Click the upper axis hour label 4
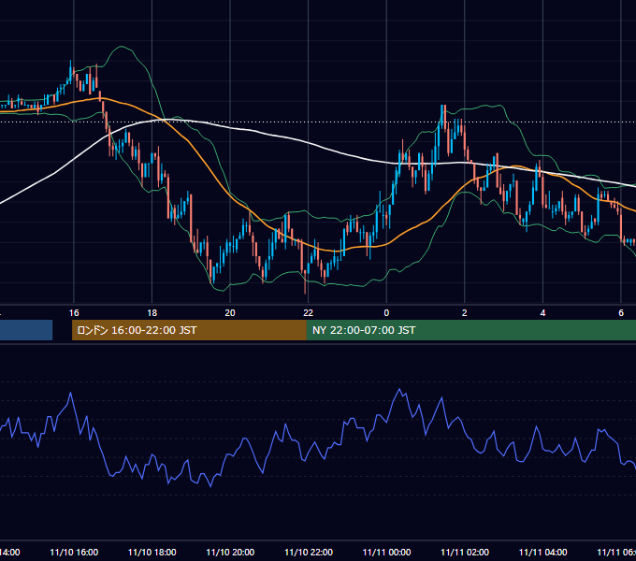This screenshot has height=561, width=636. [542, 313]
